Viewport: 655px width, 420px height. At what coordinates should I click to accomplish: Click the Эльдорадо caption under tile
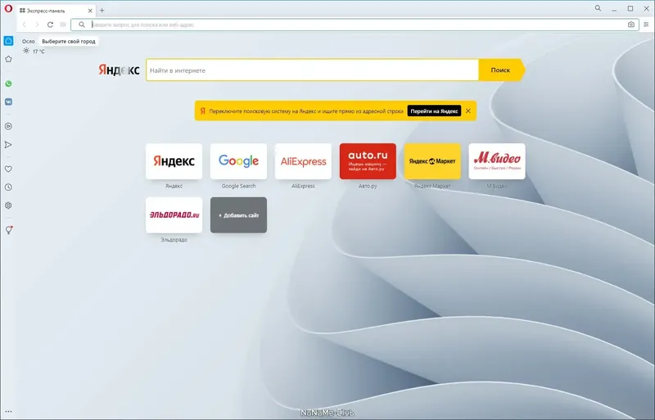(x=174, y=240)
